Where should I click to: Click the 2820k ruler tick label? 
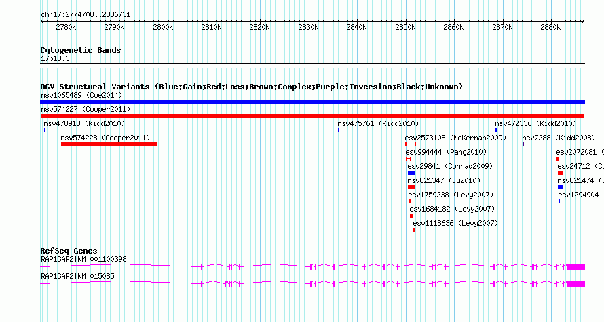(260, 28)
